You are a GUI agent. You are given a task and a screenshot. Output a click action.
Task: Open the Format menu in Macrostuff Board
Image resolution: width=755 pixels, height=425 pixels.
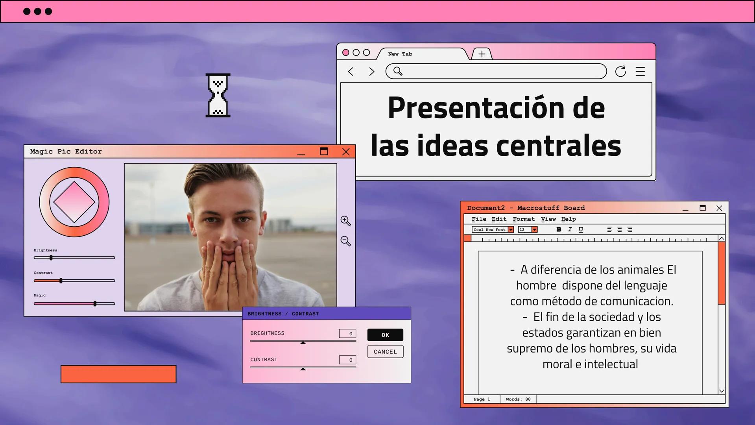coord(523,219)
